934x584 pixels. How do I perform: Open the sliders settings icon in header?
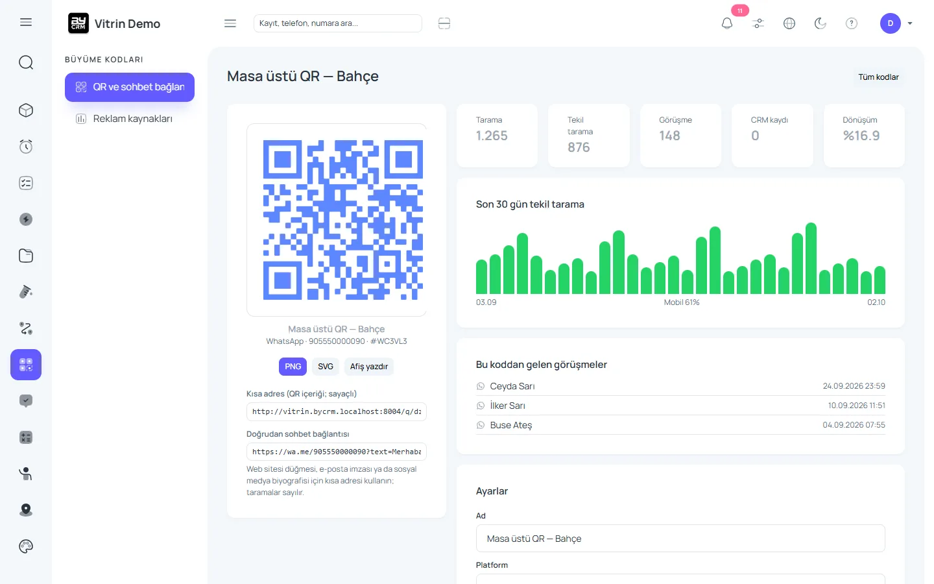click(758, 23)
